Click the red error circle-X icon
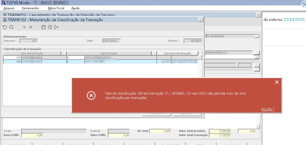Viewport: 306px width, 145px height. pos(91,95)
